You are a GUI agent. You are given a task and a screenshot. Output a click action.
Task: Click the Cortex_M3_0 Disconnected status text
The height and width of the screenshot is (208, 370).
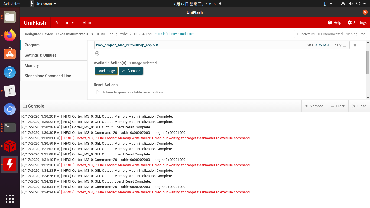click(332, 34)
